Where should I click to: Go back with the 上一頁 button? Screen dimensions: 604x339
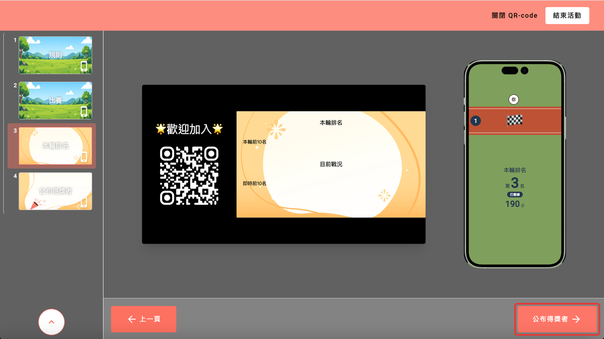tap(143, 319)
